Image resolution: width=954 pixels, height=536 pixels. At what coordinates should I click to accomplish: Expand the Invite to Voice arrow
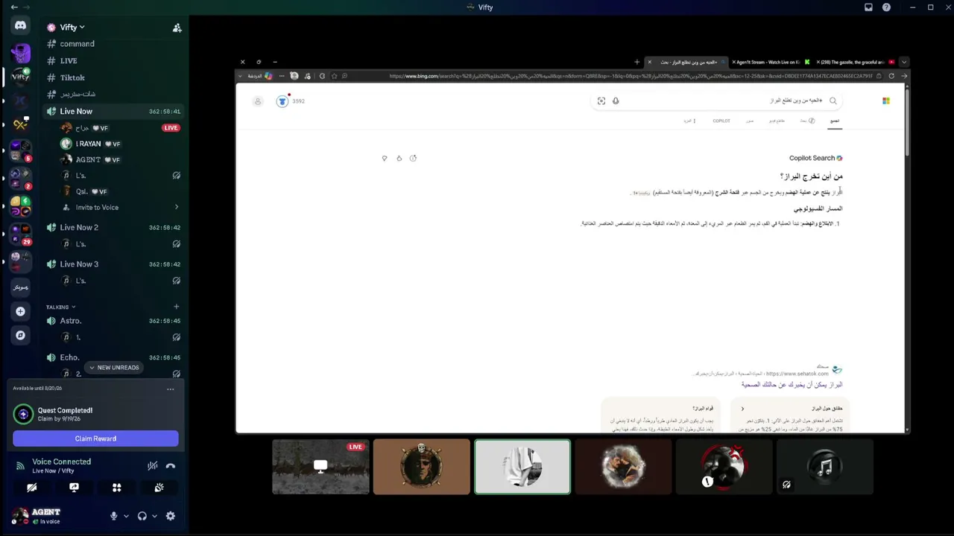[177, 207]
